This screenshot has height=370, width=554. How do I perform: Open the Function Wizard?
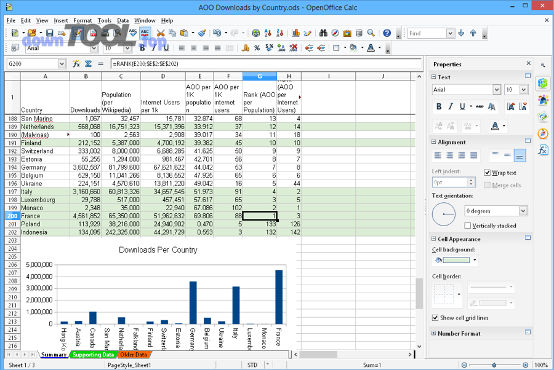(76, 63)
